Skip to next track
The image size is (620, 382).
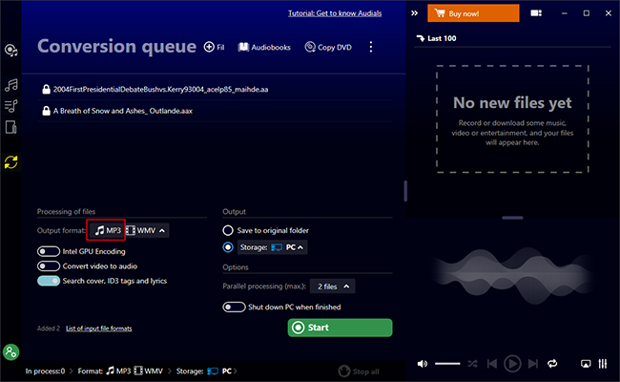(533, 364)
